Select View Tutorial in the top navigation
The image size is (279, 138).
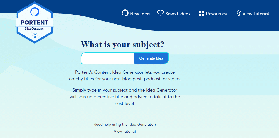click(255, 14)
